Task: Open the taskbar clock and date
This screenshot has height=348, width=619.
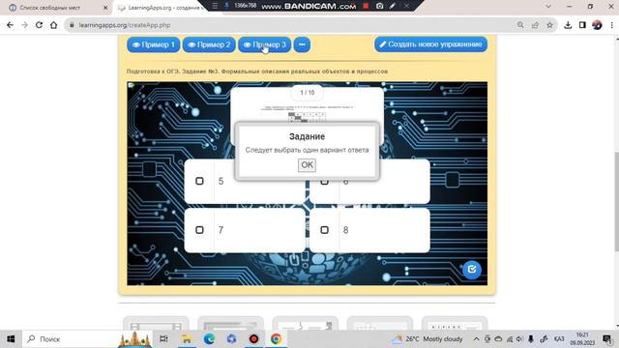Action: [x=582, y=339]
